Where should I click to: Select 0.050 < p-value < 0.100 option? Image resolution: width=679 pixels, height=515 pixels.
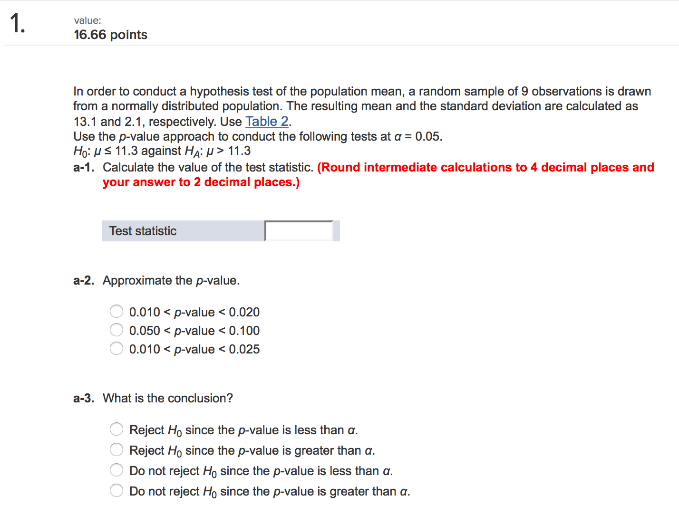tap(116, 330)
